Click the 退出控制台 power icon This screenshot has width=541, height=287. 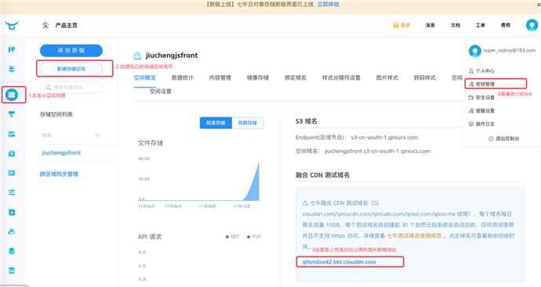[491, 138]
